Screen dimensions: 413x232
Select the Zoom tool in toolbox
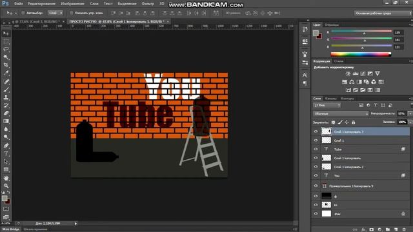(6, 186)
